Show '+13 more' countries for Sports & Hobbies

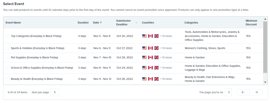(x=166, y=48)
